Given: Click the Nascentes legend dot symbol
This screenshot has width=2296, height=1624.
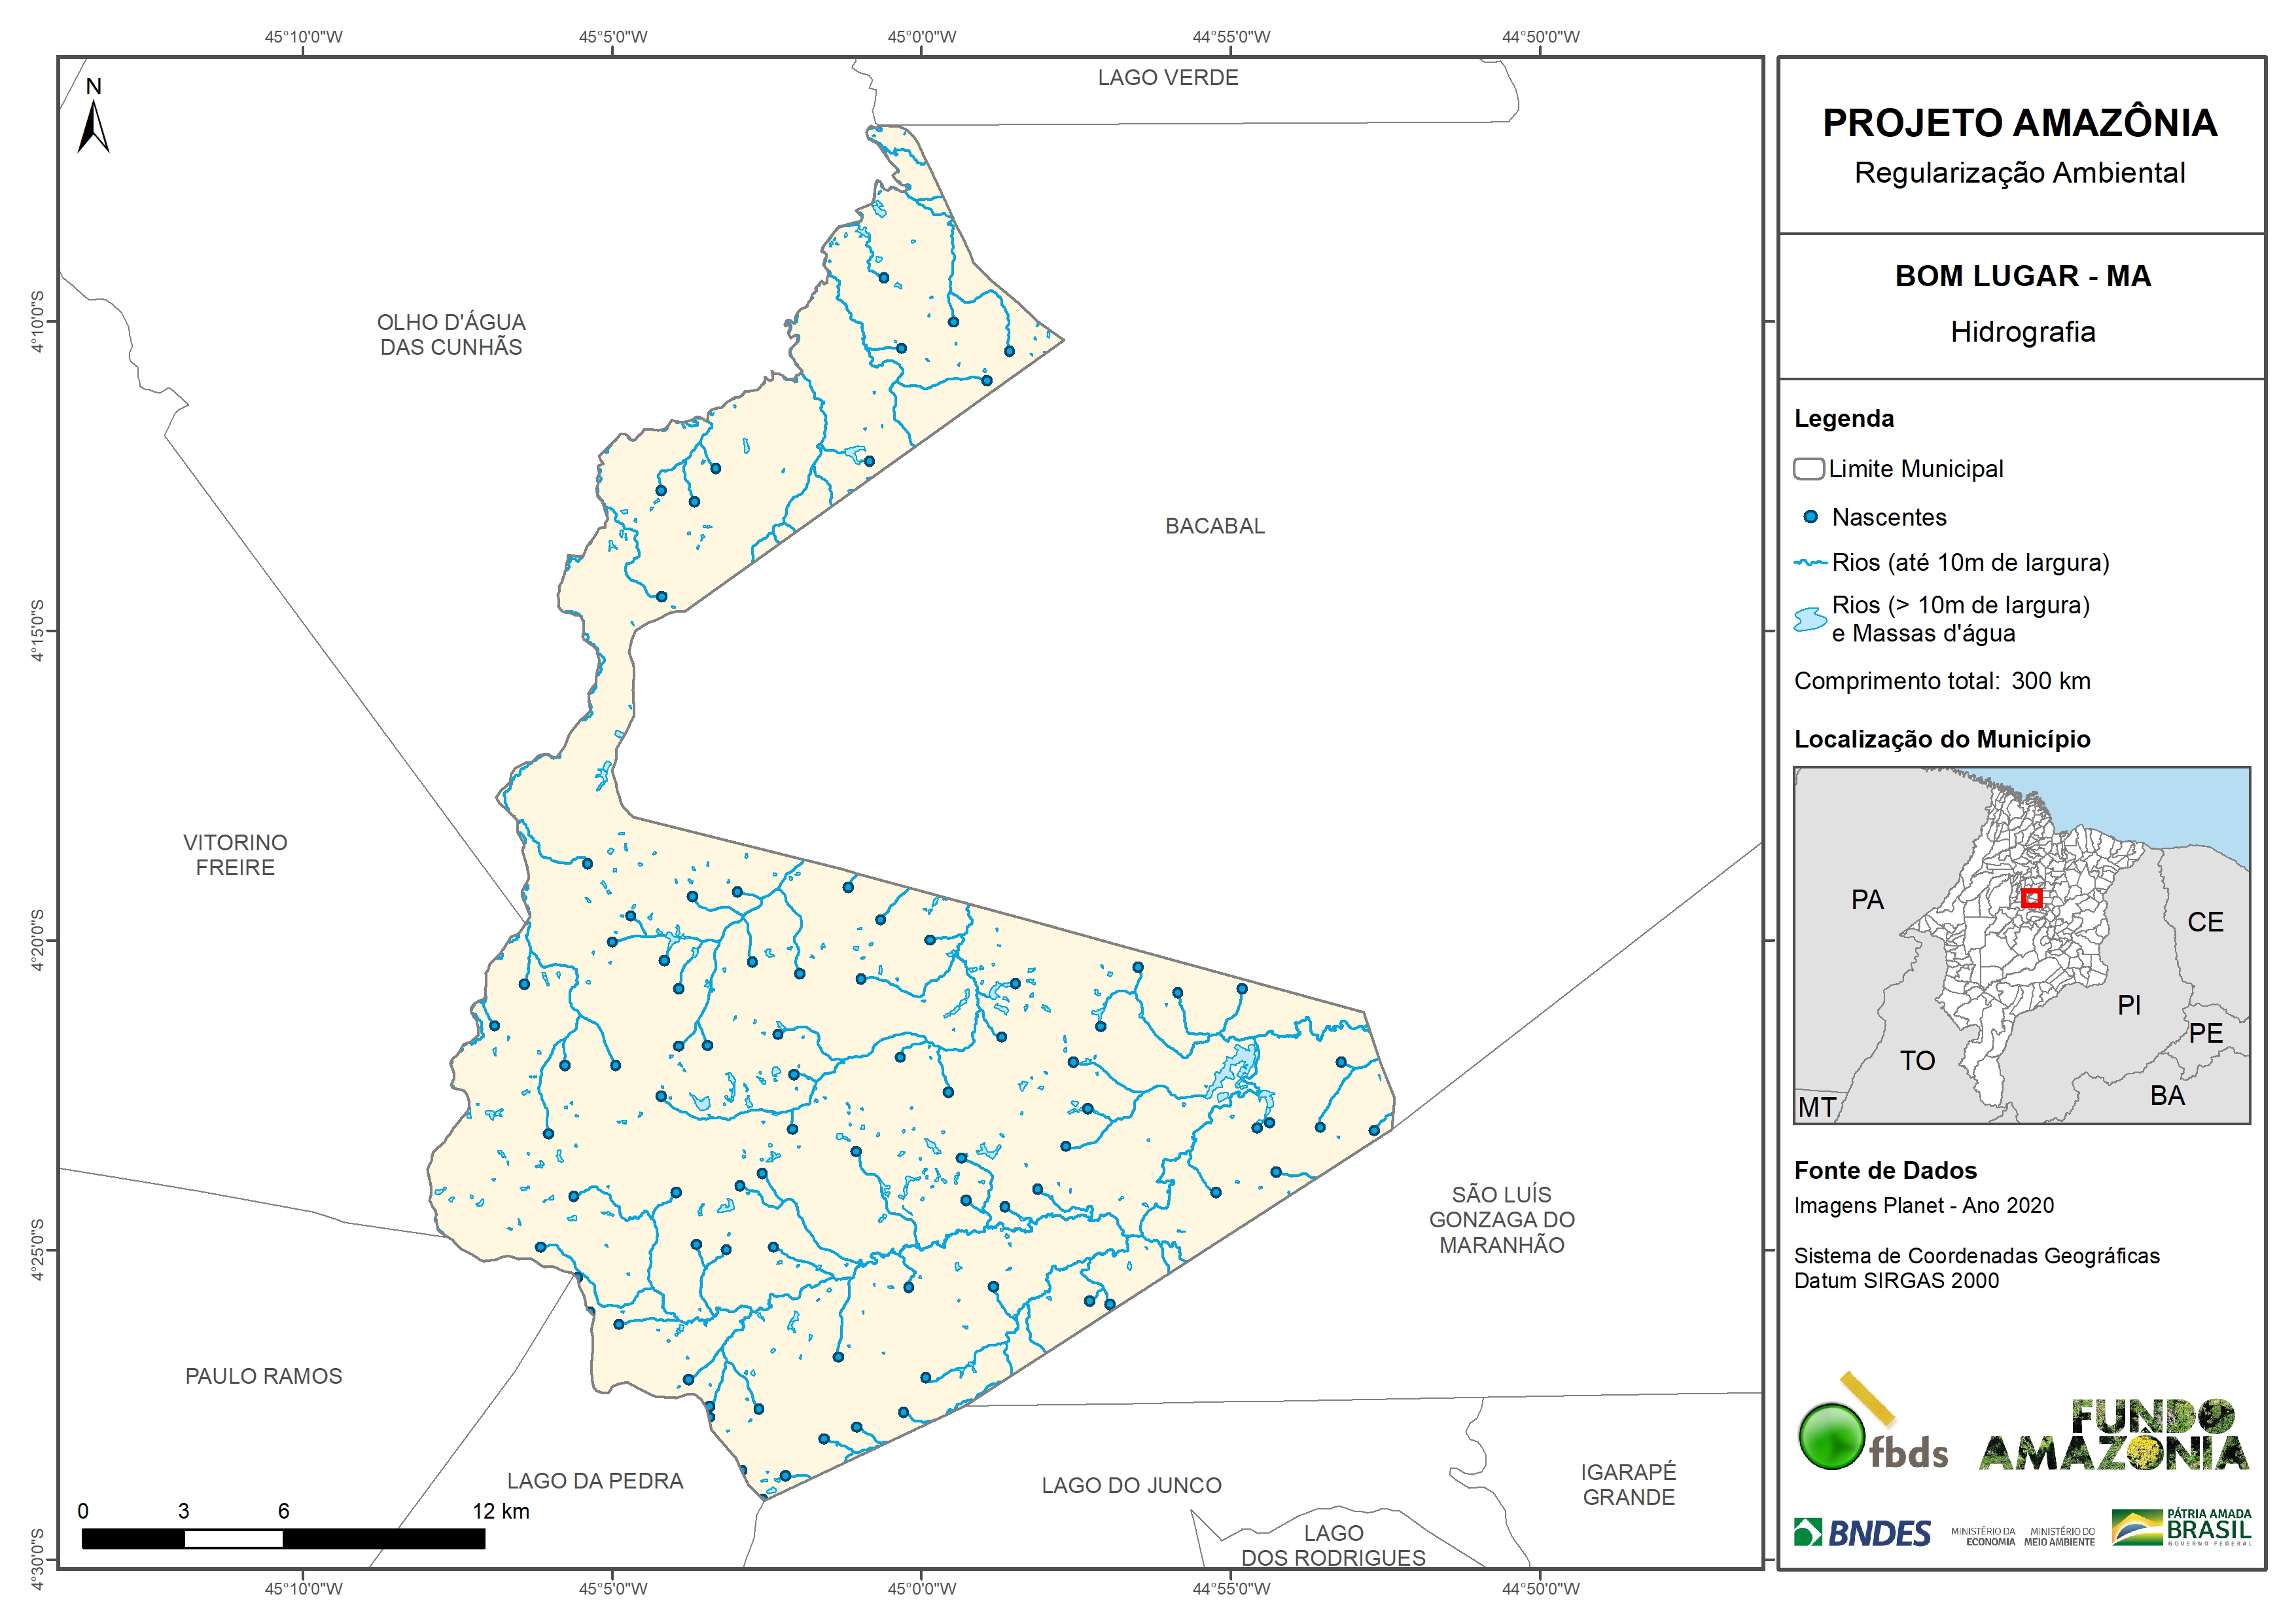Looking at the screenshot, I should 1810,517.
